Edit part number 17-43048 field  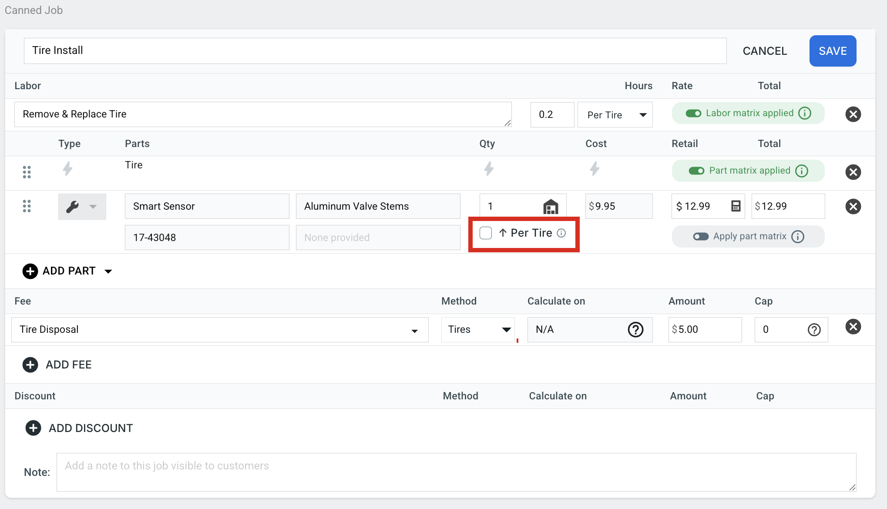click(207, 238)
